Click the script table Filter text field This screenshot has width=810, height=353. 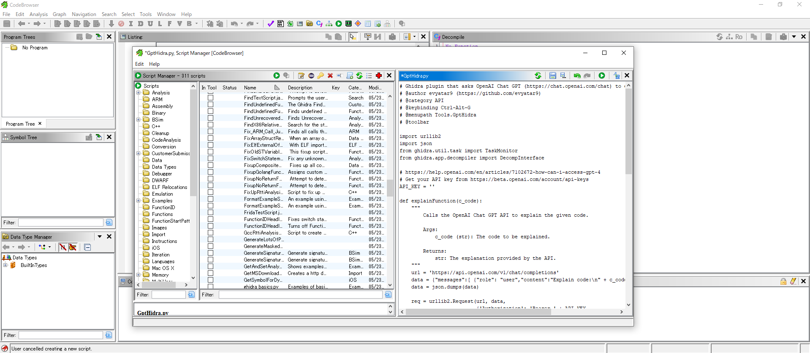click(x=300, y=295)
